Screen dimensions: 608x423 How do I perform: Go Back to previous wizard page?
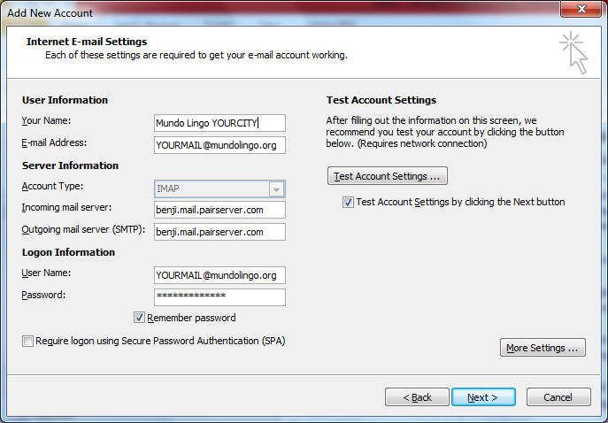pyautogui.click(x=417, y=397)
